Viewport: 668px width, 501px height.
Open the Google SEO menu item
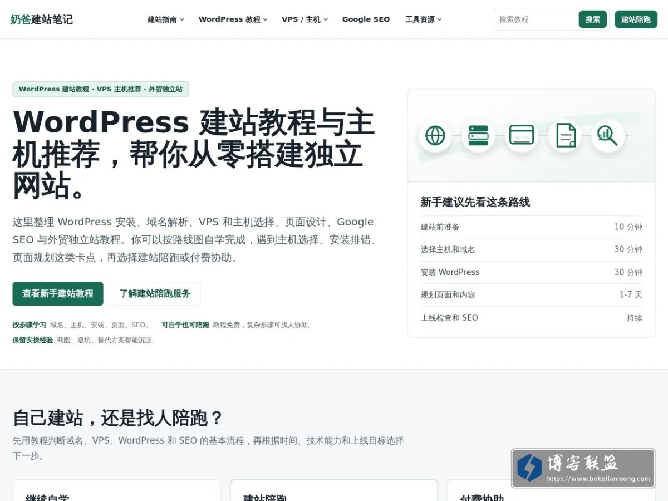(366, 19)
